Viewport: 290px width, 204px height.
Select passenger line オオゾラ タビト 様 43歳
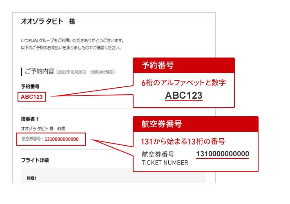point(43,129)
